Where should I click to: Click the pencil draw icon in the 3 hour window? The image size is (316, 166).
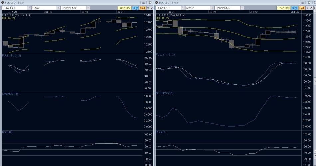click(x=311, y=8)
